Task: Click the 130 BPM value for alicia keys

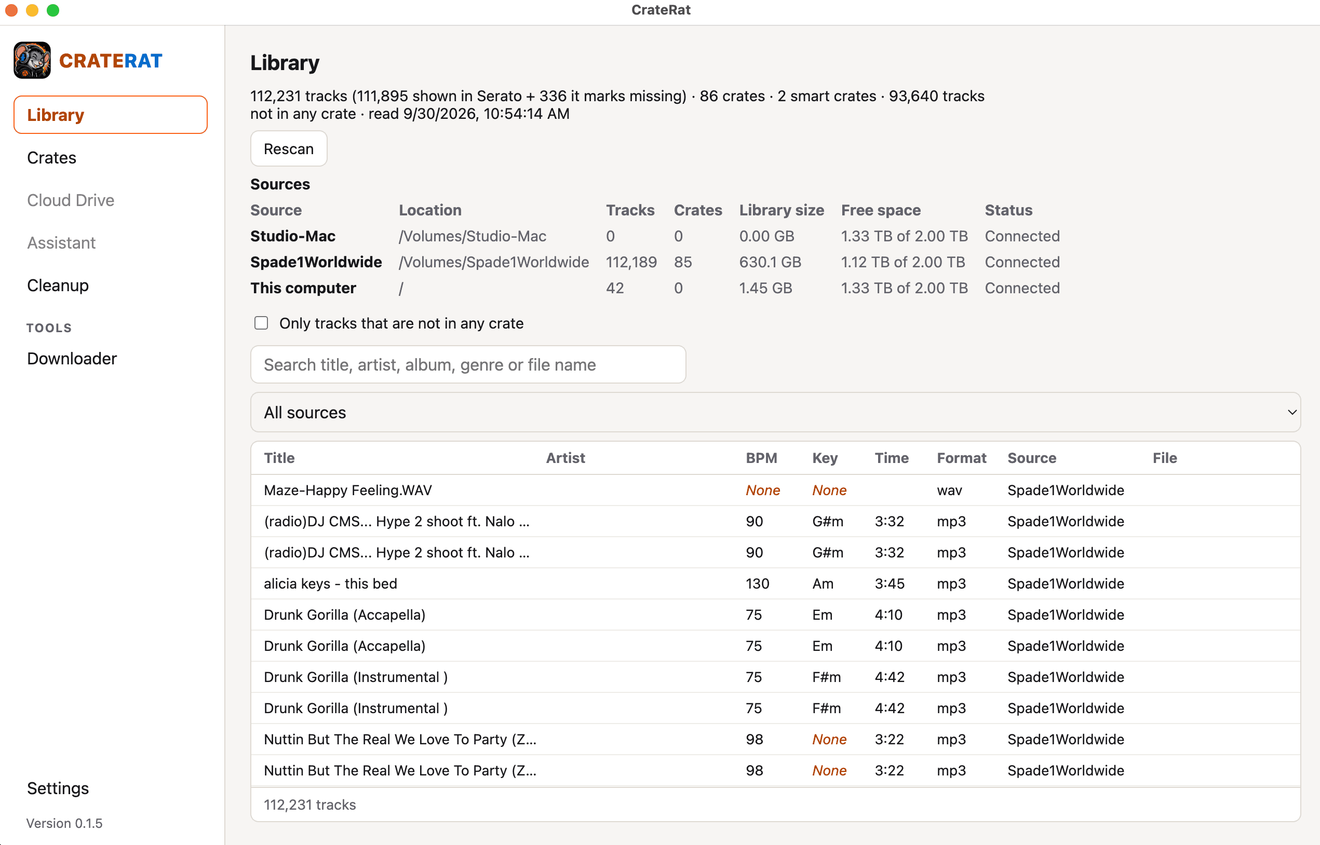Action: point(758,583)
